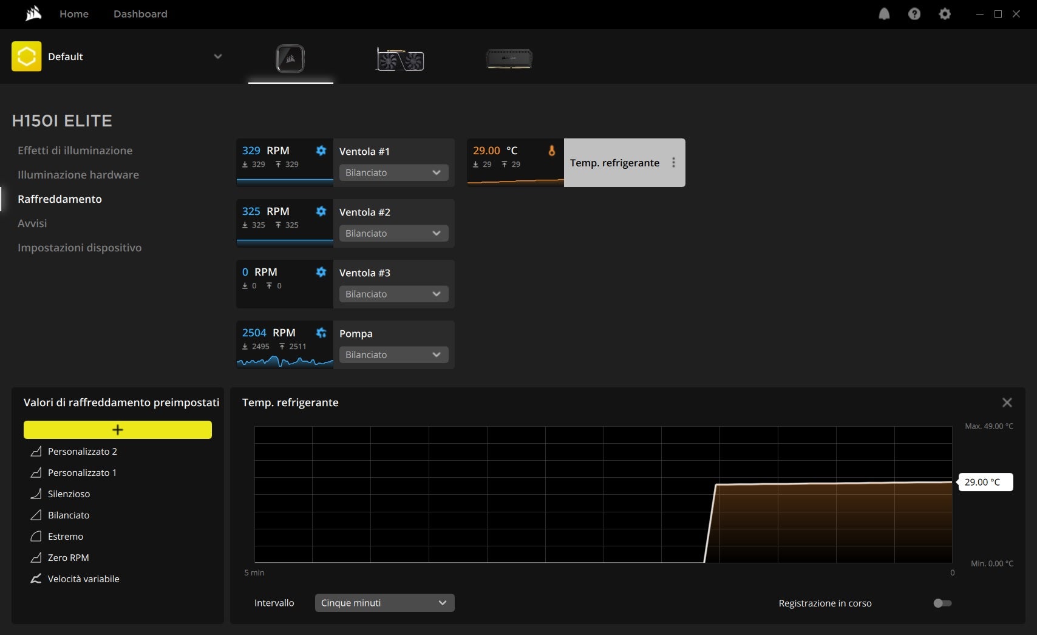Image resolution: width=1037 pixels, height=635 pixels.
Task: Click the Estremo preset curve icon
Action: (36, 536)
